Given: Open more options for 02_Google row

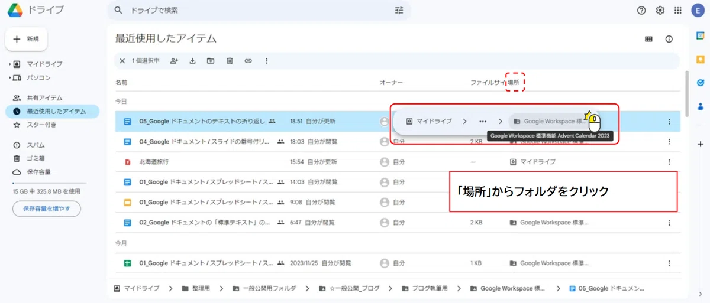Looking at the screenshot, I should pyautogui.click(x=669, y=223).
